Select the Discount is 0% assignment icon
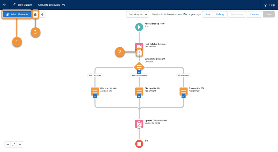This screenshot has width=278, height=152. [x=184, y=91]
